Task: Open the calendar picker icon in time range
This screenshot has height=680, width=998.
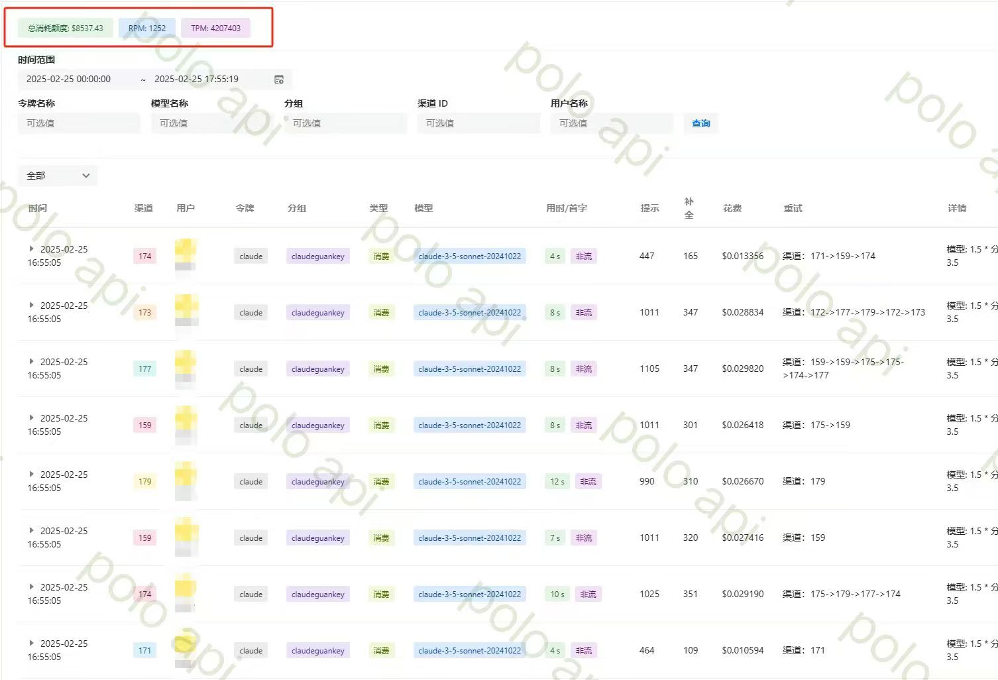Action: click(279, 80)
